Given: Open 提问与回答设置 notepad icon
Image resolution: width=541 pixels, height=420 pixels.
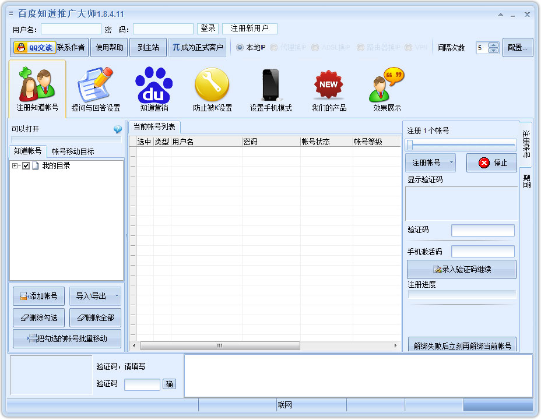Looking at the screenshot, I should pyautogui.click(x=96, y=89).
